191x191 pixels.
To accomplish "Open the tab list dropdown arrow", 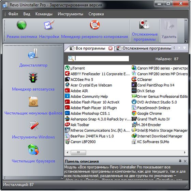I will tap(185, 48).
